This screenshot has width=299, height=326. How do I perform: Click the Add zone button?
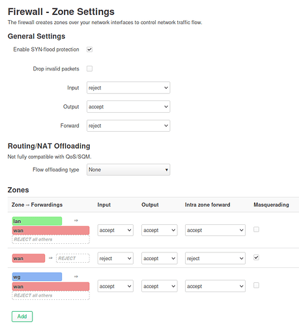click(22, 316)
